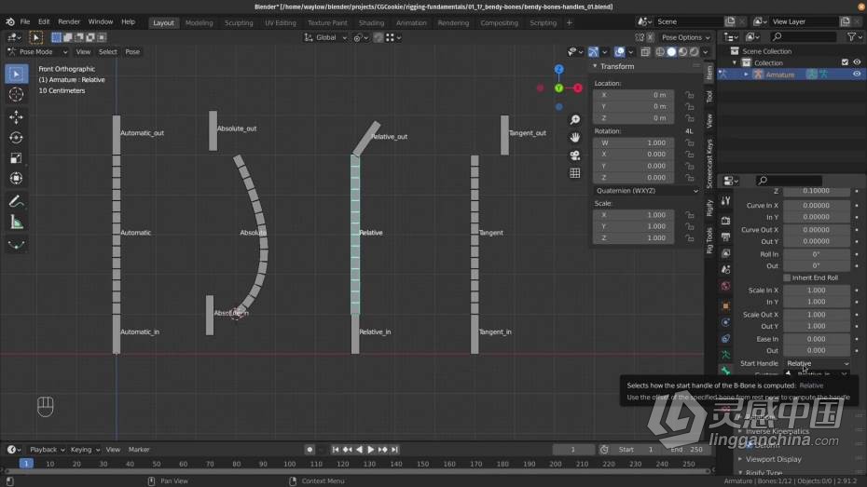Open the Object Constraints properties tab icon
Viewport: 867px width, 487px height.
click(725, 338)
